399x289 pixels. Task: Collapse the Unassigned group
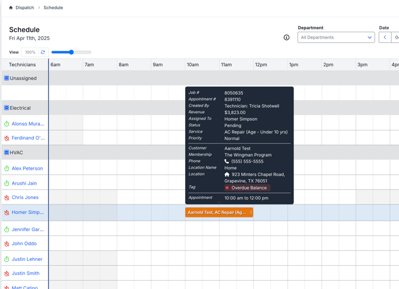coord(7,78)
